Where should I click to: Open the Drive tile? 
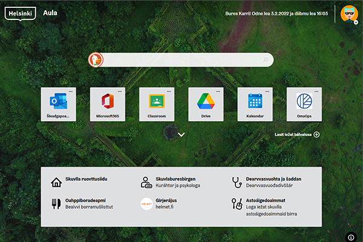[x=206, y=104]
